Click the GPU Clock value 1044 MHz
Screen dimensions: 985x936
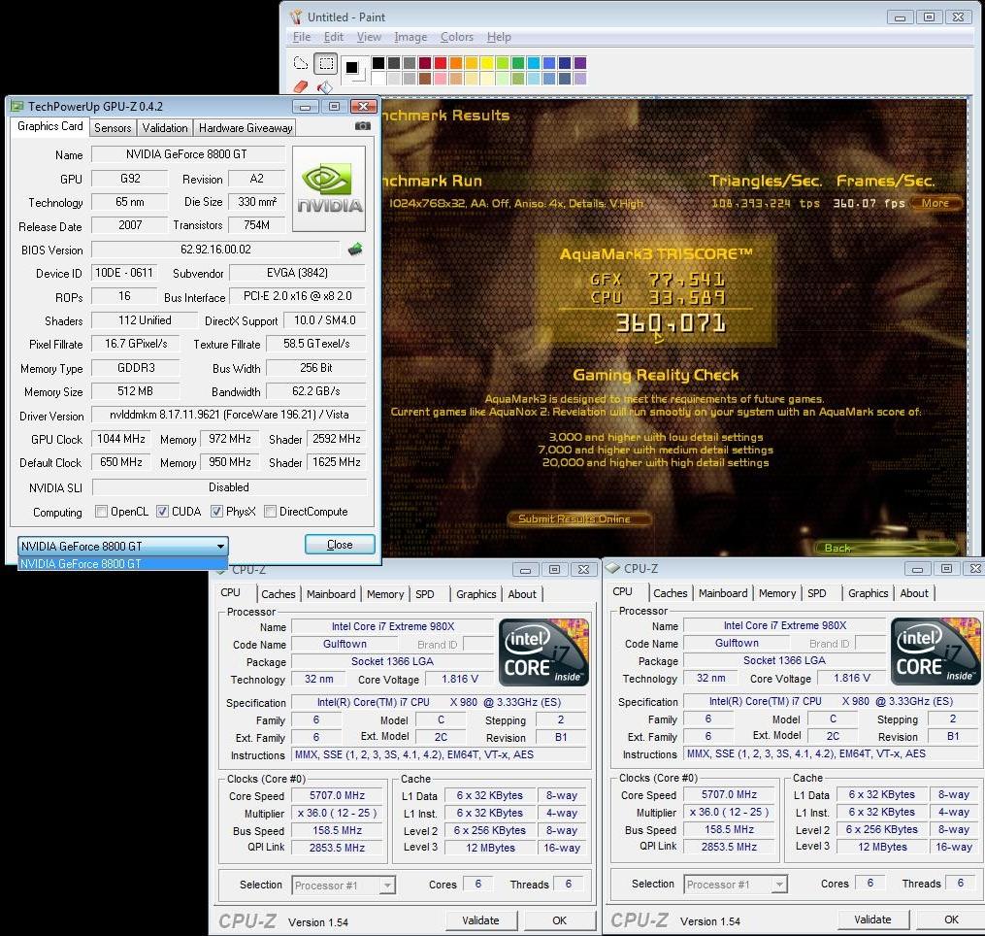pos(120,439)
